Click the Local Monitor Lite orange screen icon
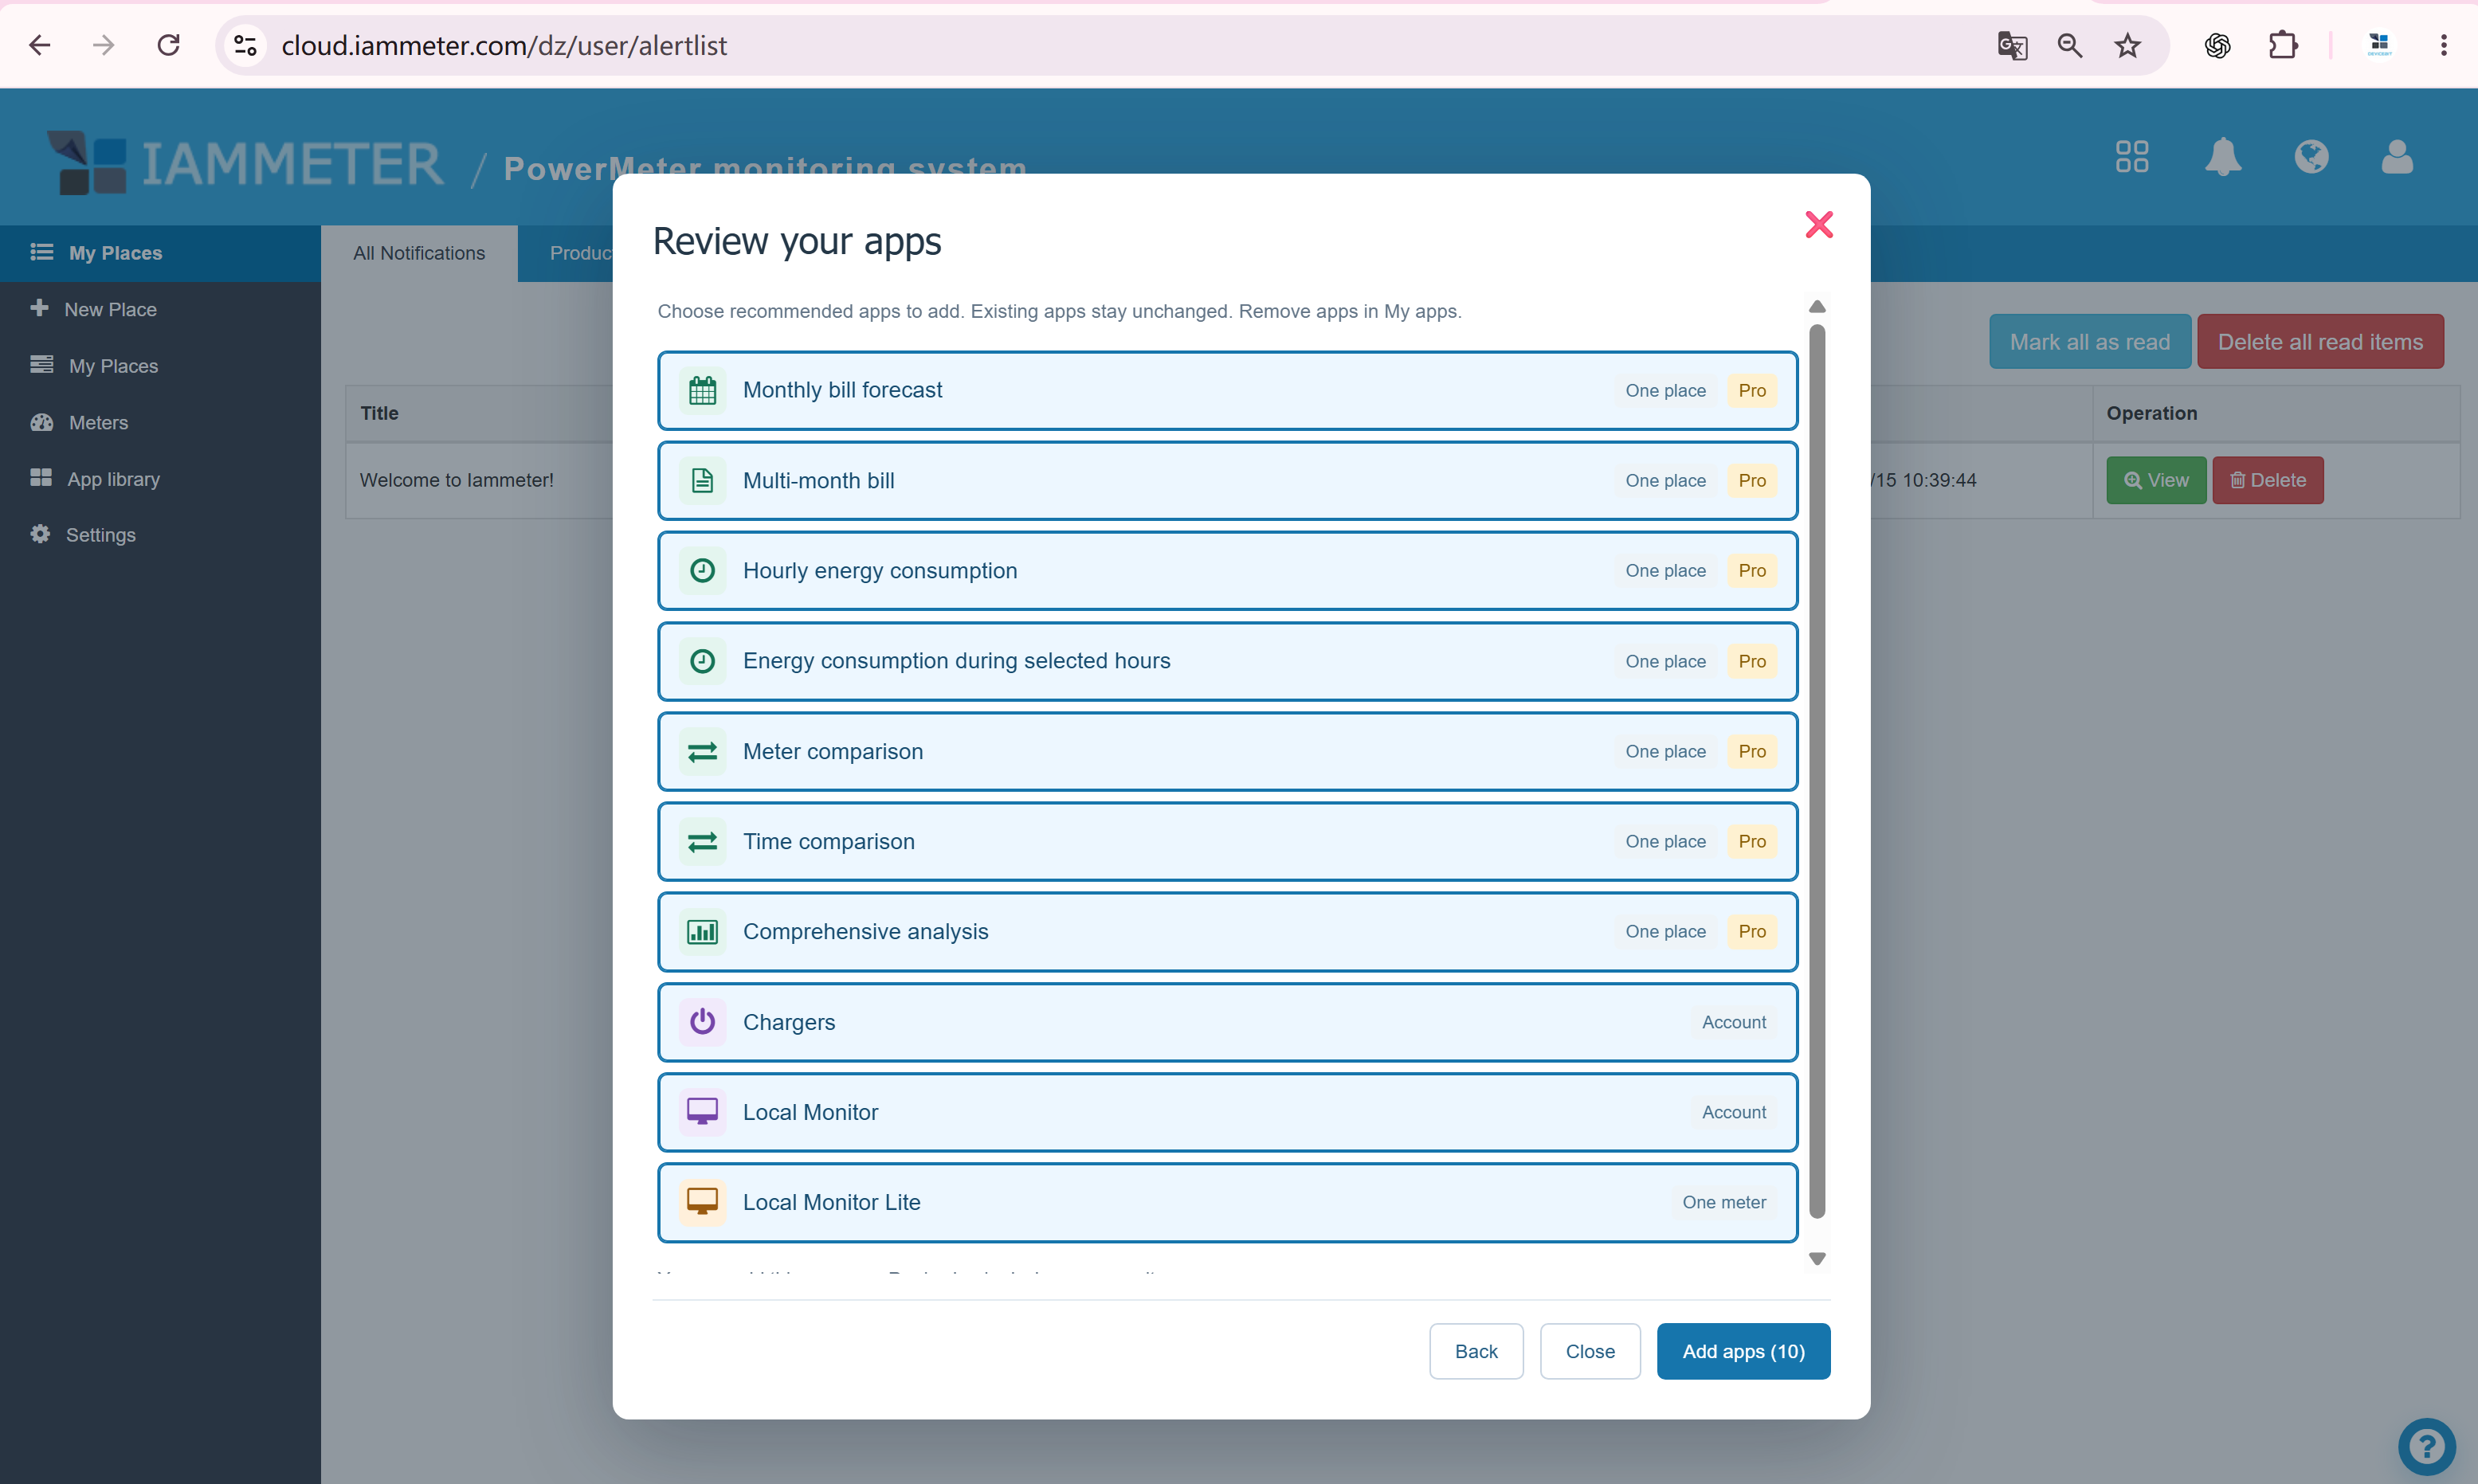The height and width of the screenshot is (1484, 2478). [x=702, y=1202]
